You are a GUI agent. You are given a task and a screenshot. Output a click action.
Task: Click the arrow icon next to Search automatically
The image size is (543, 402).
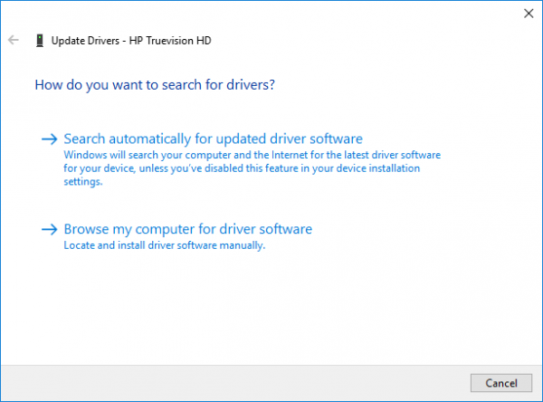click(50, 139)
